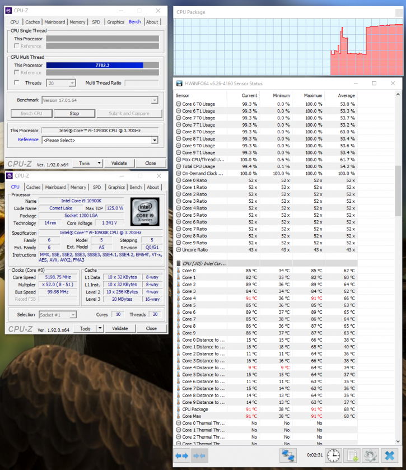Open About tab in top CPU-Z window
The image size is (406, 470).
[152, 22]
